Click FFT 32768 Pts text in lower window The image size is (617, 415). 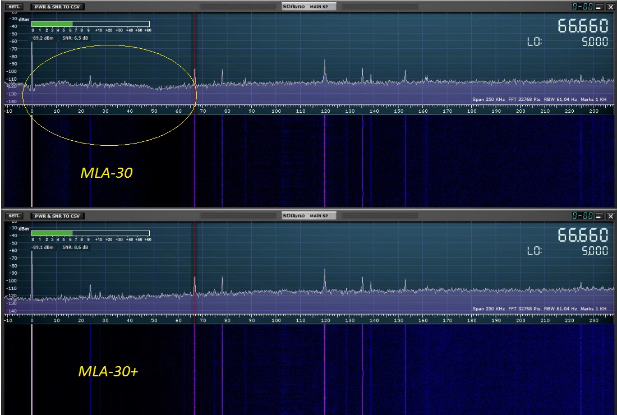coord(524,309)
